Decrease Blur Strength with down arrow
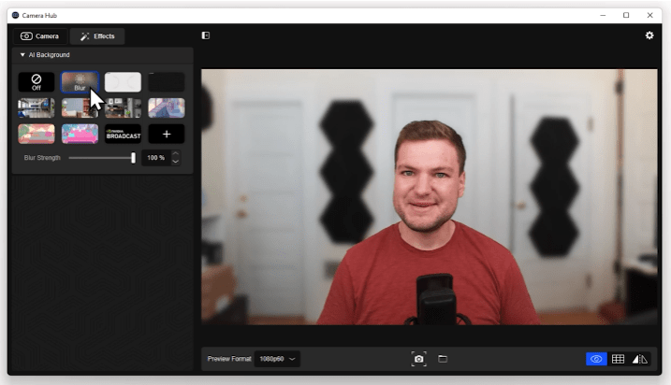The width and height of the screenshot is (671, 385). pos(175,162)
